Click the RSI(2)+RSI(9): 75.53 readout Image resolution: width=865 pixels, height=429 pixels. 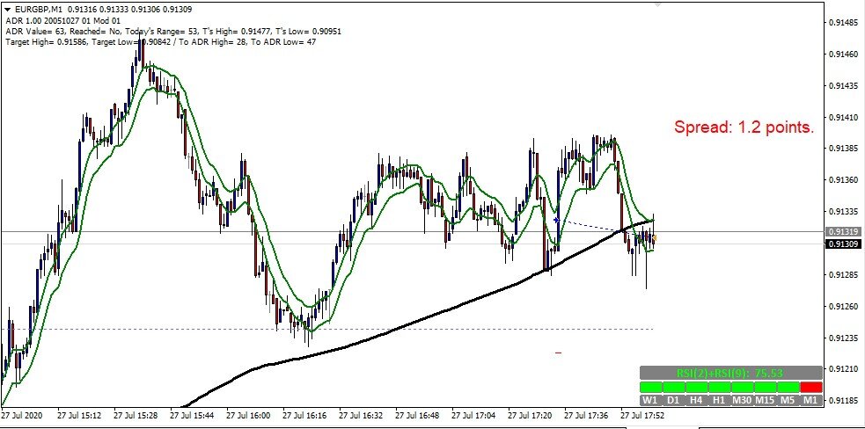tap(731, 373)
